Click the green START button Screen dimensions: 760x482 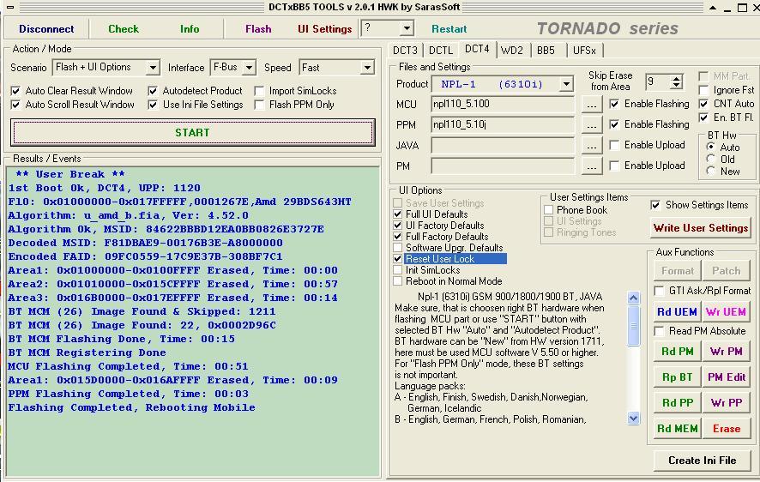[192, 132]
